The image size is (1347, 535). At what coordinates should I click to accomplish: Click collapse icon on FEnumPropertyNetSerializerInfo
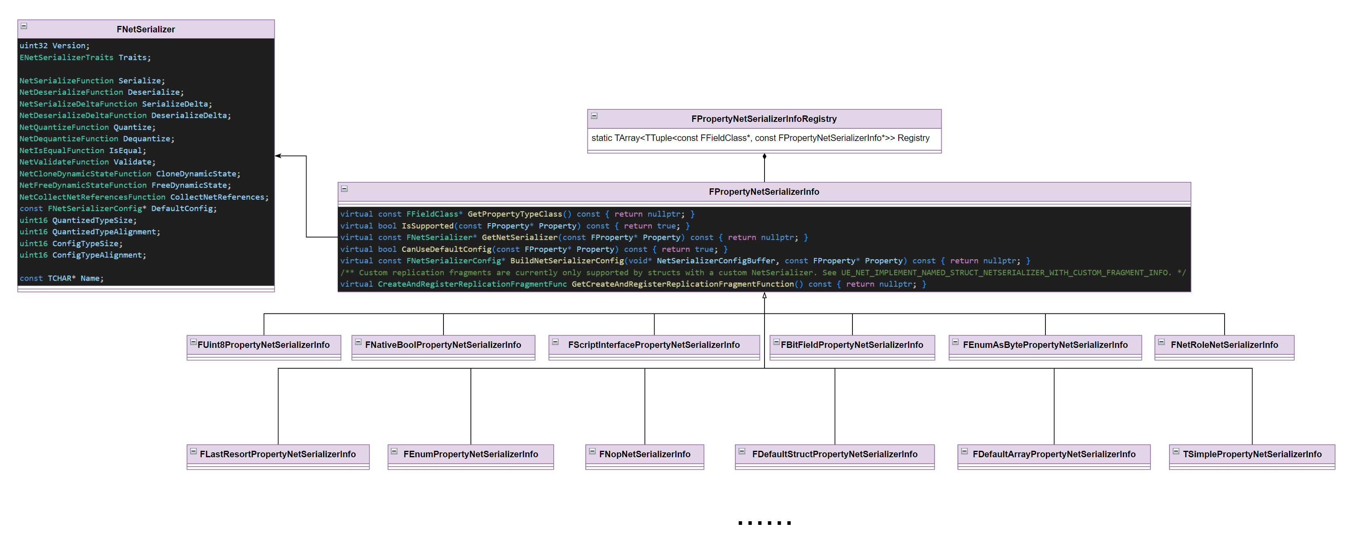click(394, 452)
